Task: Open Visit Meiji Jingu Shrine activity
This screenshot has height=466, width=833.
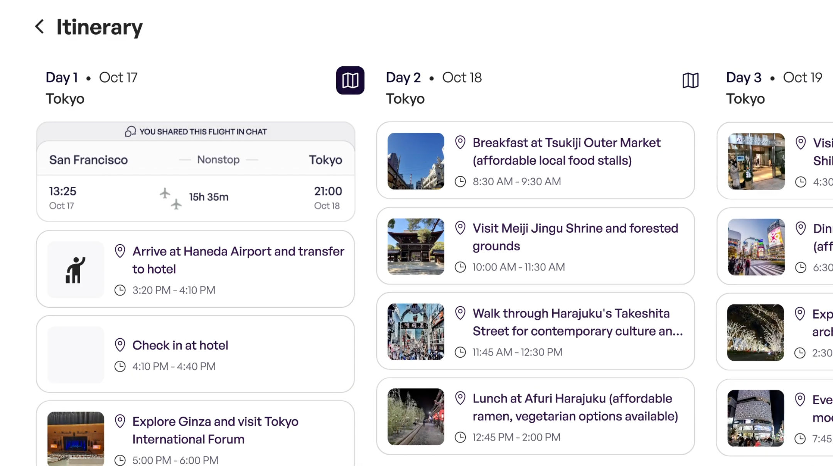Action: pos(575,237)
